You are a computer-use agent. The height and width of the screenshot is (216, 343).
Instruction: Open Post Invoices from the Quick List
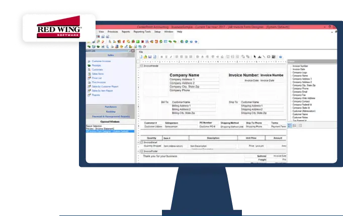click(x=99, y=82)
